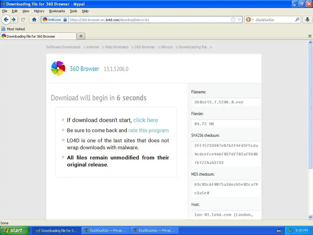The image size is (313, 235).
Task: Open the Windows start button
Action: click(14, 230)
